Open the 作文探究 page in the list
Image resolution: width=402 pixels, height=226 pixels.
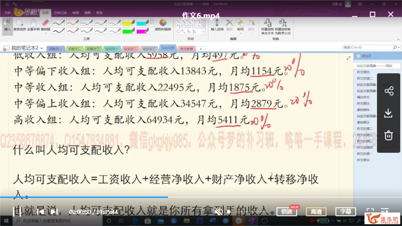pos(363,72)
